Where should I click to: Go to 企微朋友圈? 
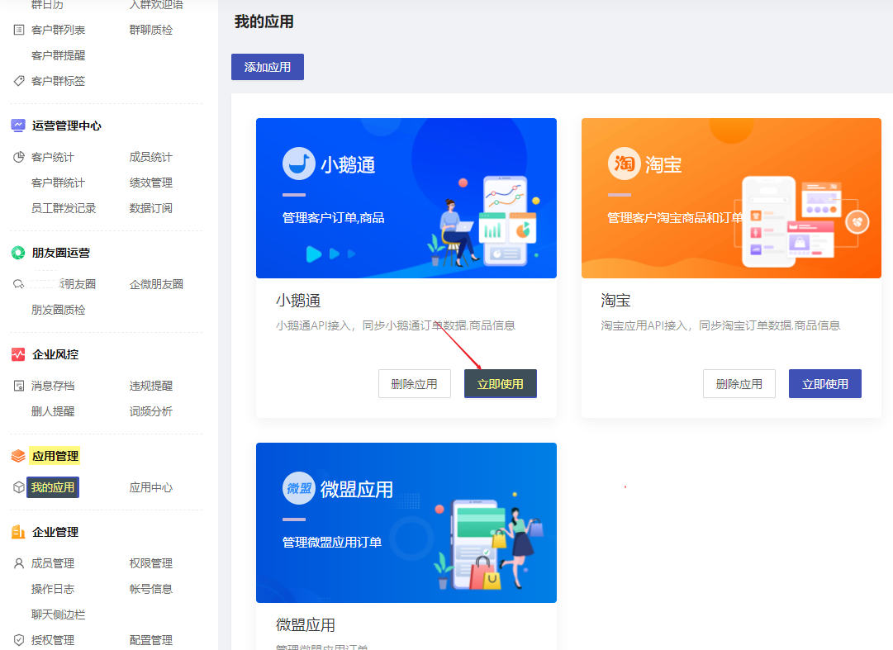(156, 284)
